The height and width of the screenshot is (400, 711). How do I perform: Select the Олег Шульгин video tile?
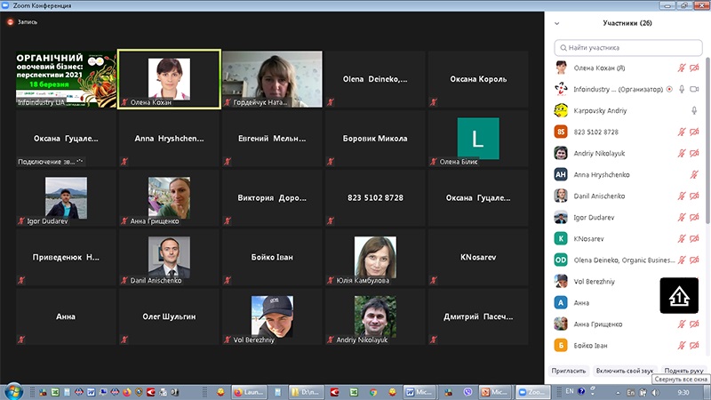tap(169, 317)
